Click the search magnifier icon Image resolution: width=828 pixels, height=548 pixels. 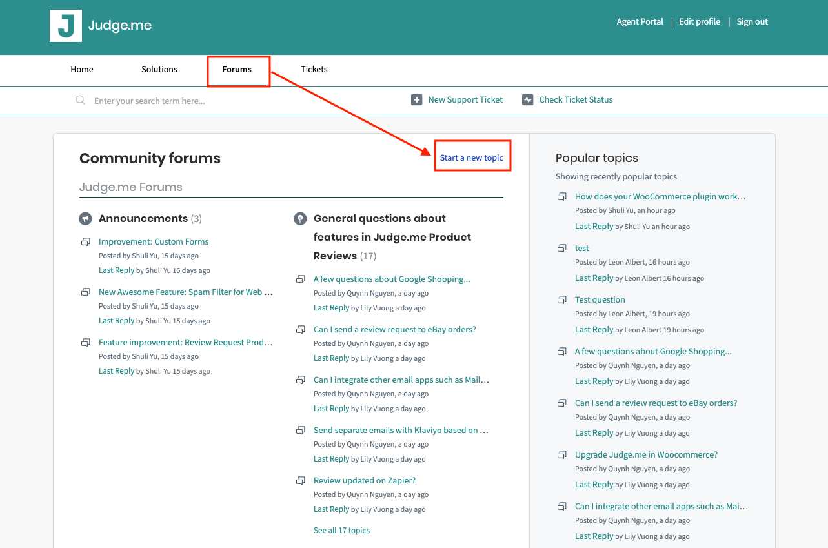tap(80, 101)
